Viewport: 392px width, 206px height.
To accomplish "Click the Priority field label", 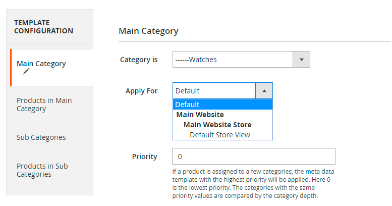I will [144, 157].
